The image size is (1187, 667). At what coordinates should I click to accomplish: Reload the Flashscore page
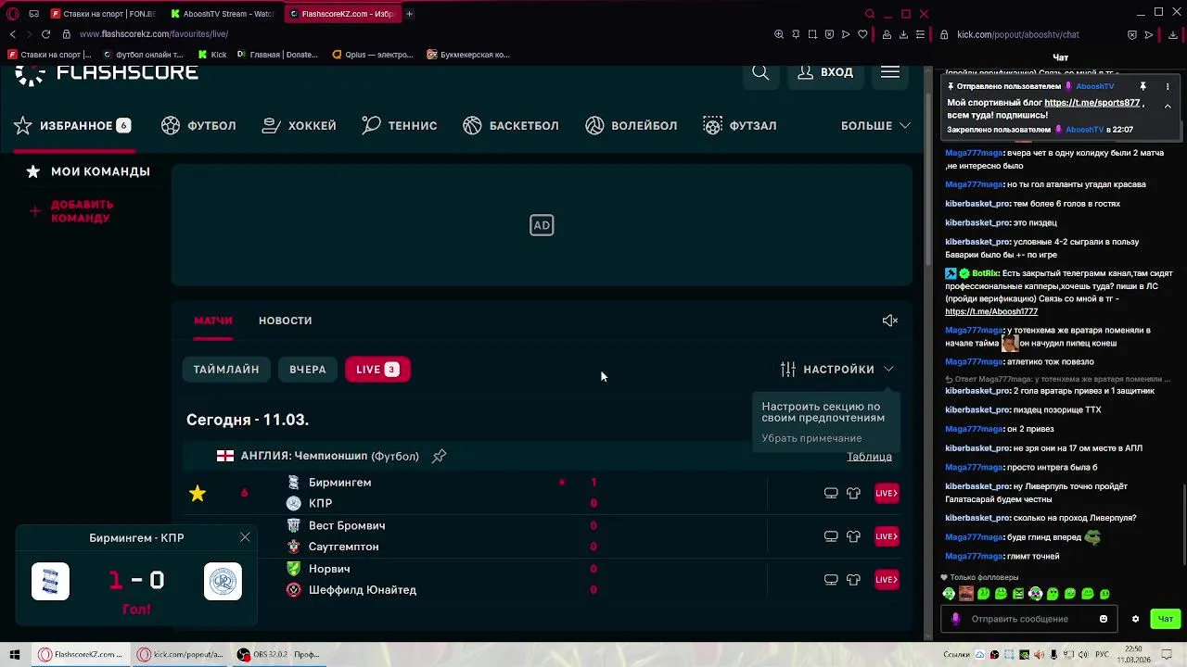pyautogui.click(x=45, y=34)
